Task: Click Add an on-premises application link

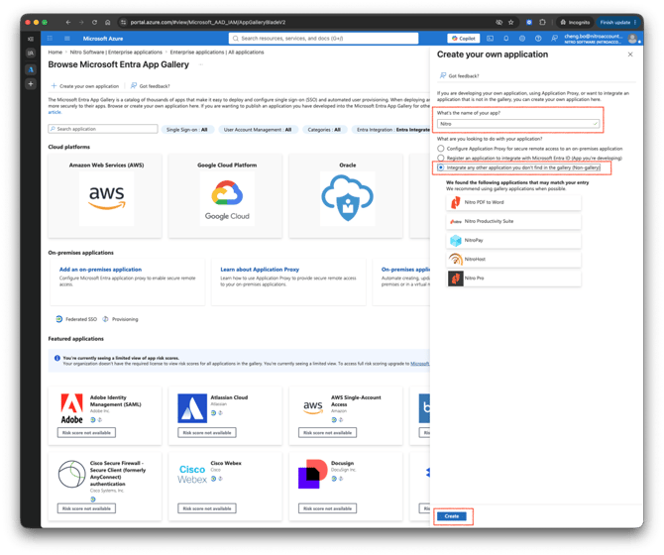Action: [100, 270]
